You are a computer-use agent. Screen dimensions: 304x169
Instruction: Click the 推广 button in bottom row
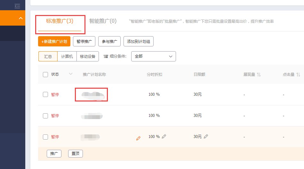coord(54,154)
